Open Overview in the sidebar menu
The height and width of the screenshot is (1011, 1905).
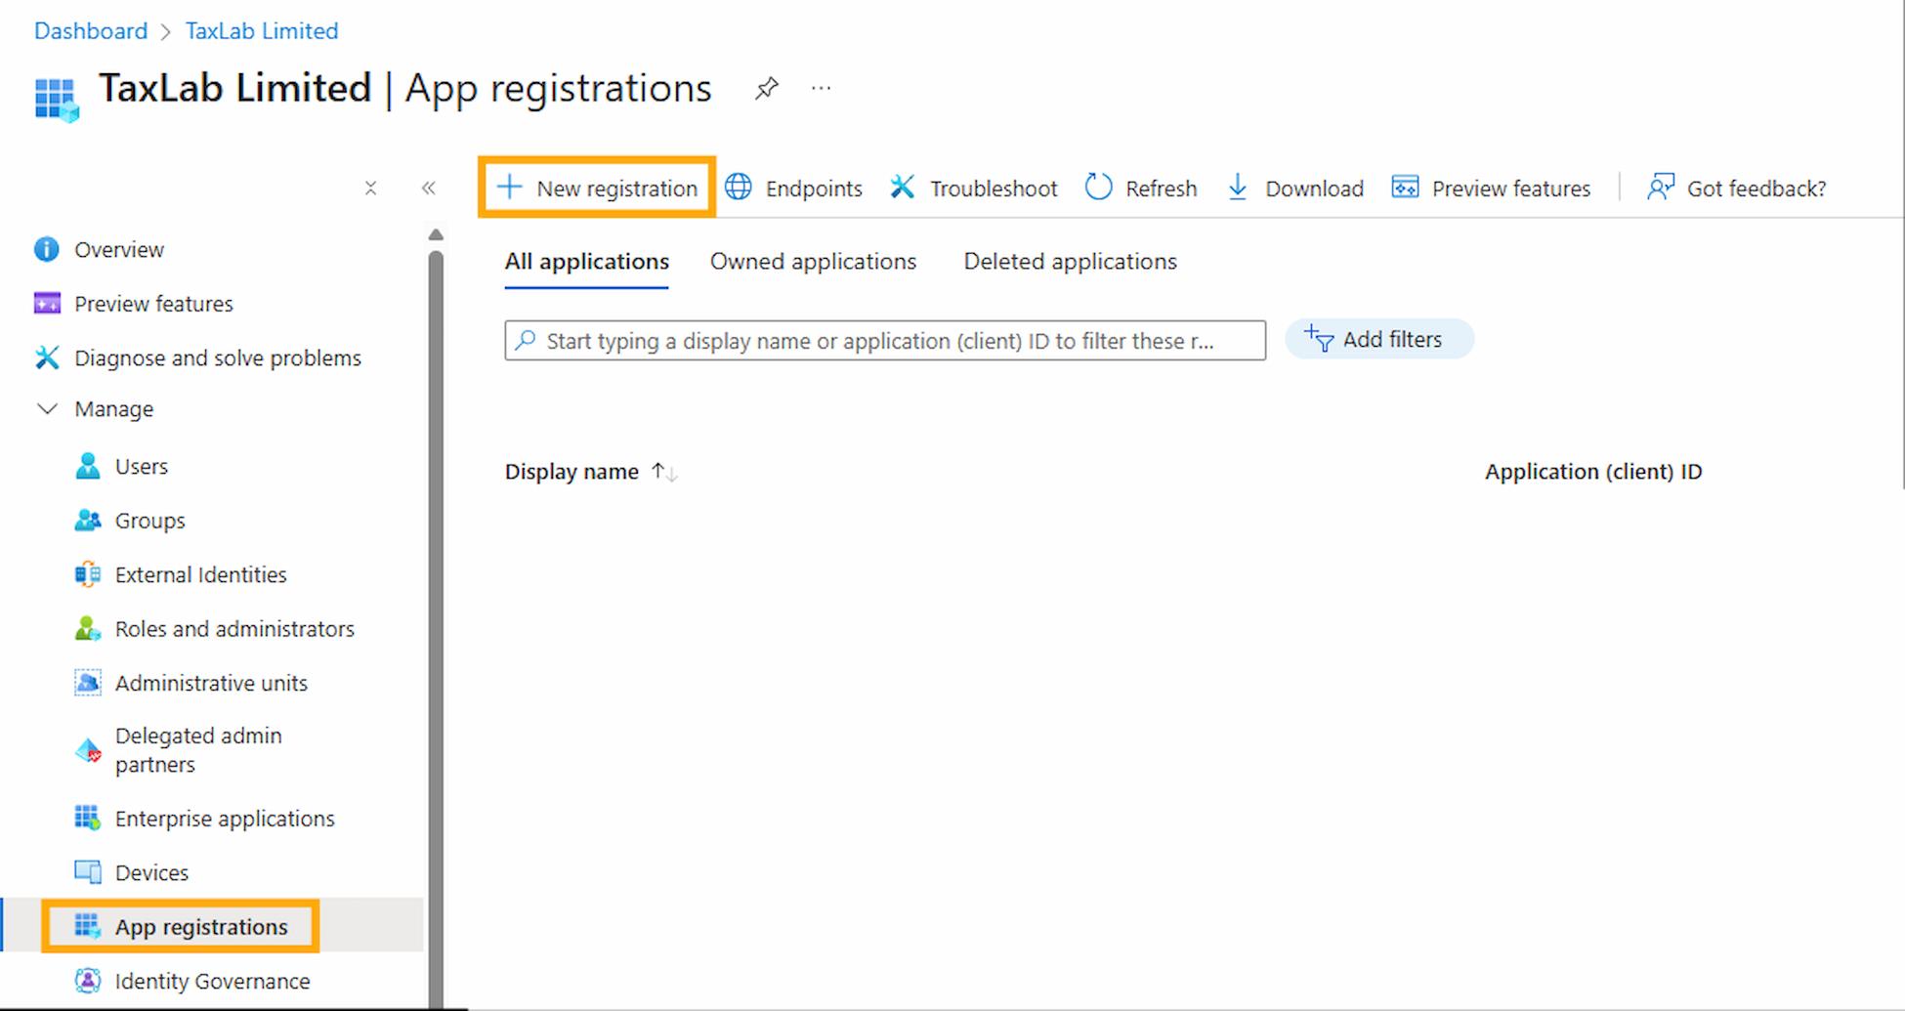tap(119, 249)
